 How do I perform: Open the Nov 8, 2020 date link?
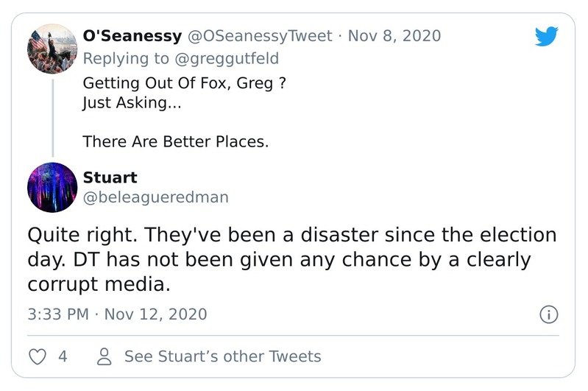(394, 35)
